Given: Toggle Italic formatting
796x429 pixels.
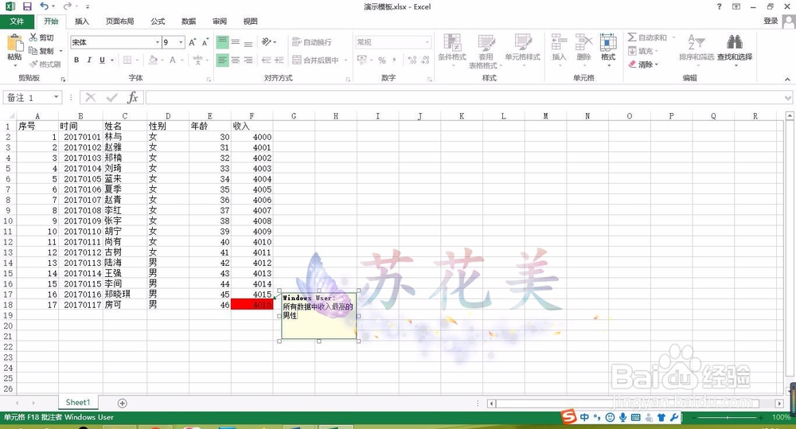Looking at the screenshot, I should [x=89, y=60].
